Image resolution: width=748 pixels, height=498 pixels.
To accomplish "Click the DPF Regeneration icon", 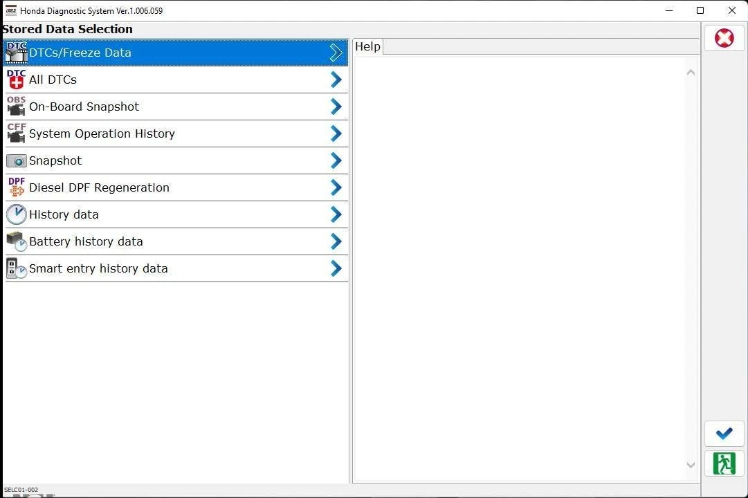I will 16,187.
